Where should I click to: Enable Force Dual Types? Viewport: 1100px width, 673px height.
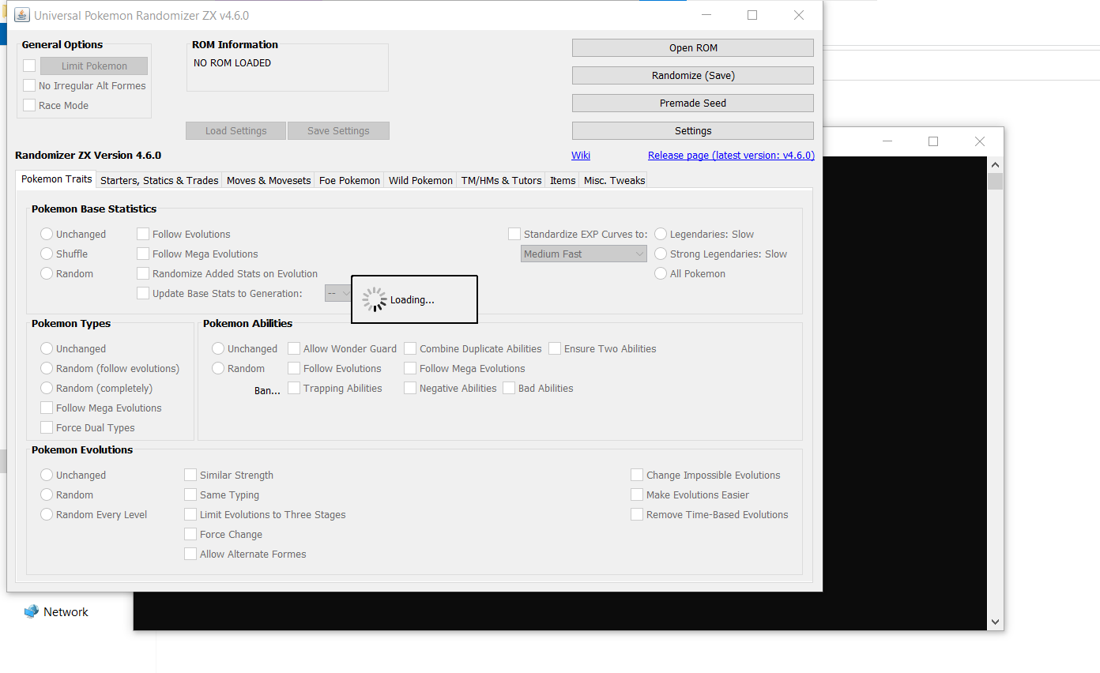click(47, 427)
